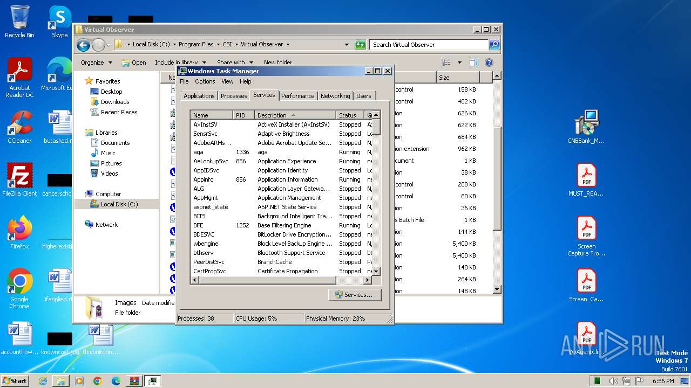Click the Start button

pyautogui.click(x=15, y=381)
